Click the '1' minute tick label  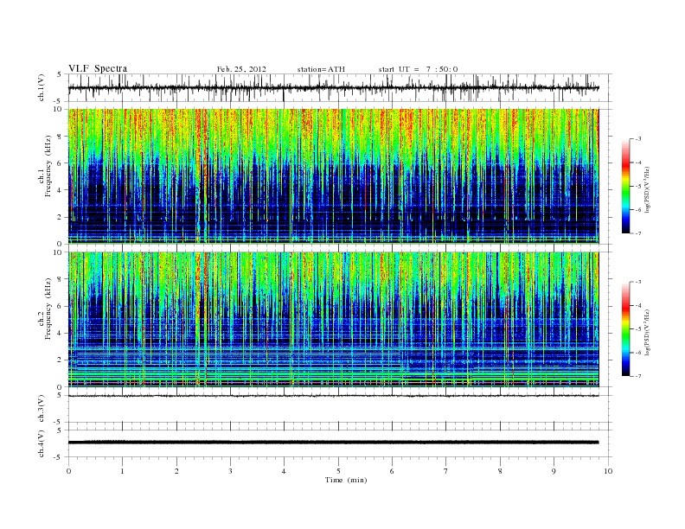point(122,471)
